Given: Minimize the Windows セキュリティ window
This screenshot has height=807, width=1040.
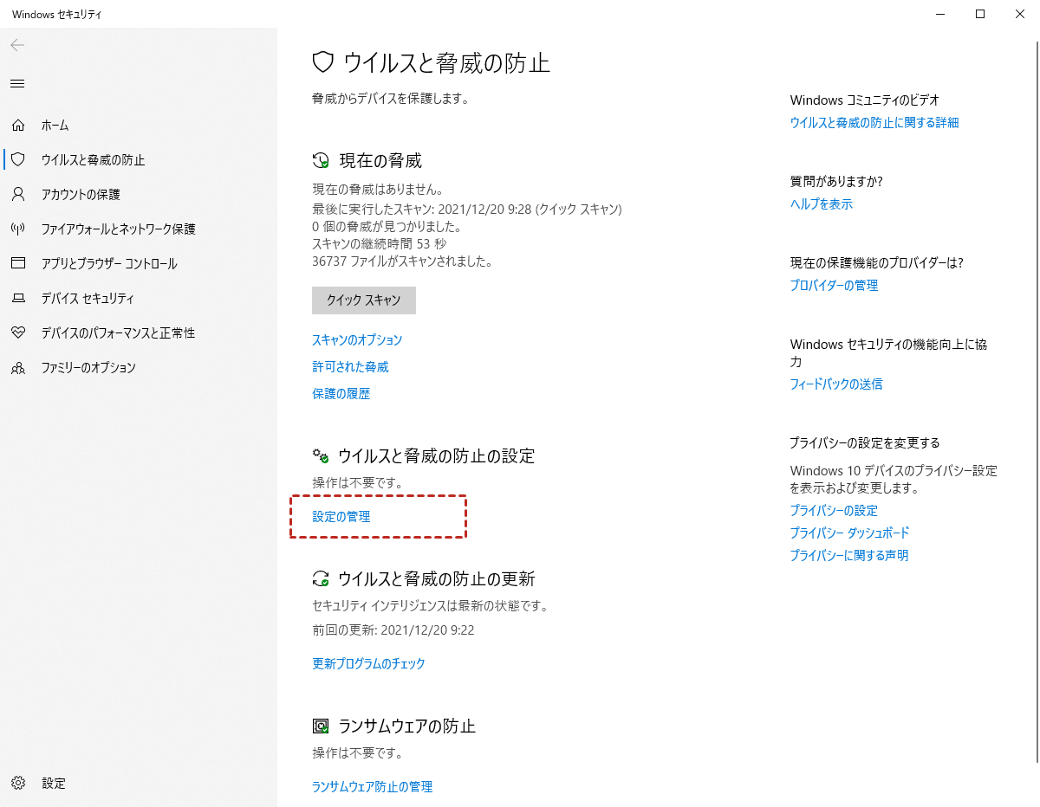Looking at the screenshot, I should 941,14.
